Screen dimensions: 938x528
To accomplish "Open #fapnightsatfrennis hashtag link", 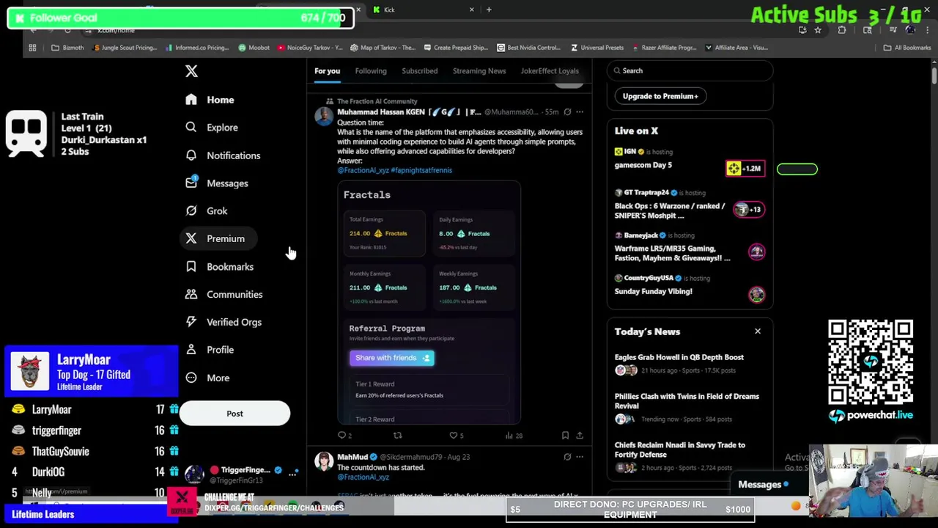I will coord(421,170).
